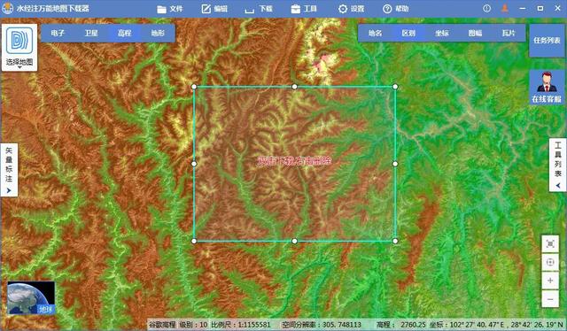Click the bottom-right handle of selection box

(395, 241)
